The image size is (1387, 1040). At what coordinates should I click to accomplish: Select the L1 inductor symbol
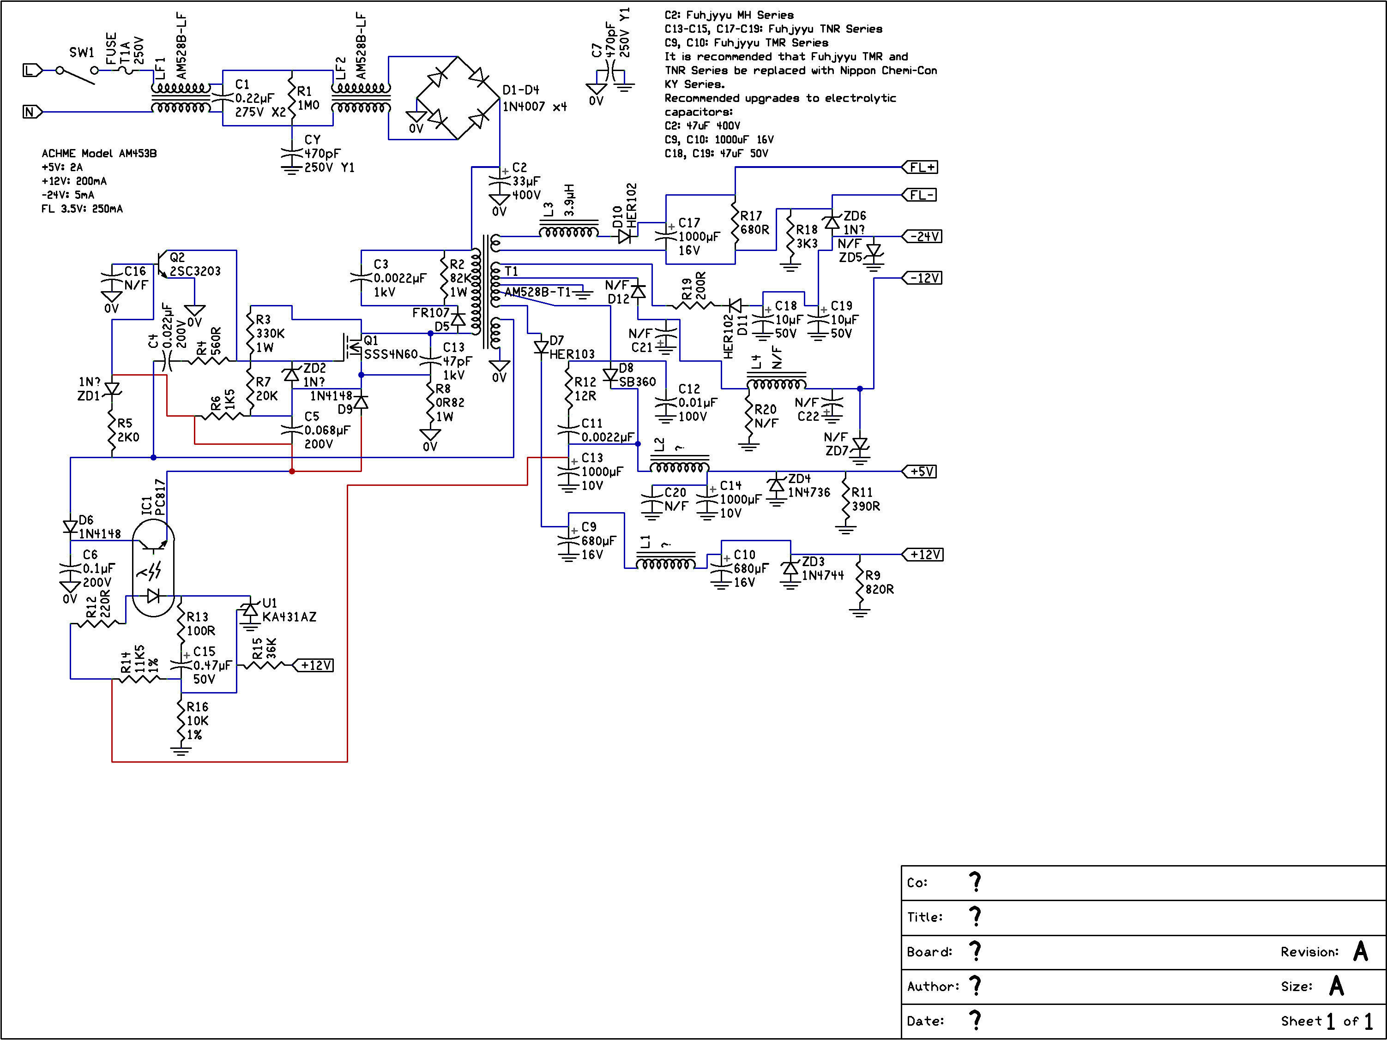[666, 561]
